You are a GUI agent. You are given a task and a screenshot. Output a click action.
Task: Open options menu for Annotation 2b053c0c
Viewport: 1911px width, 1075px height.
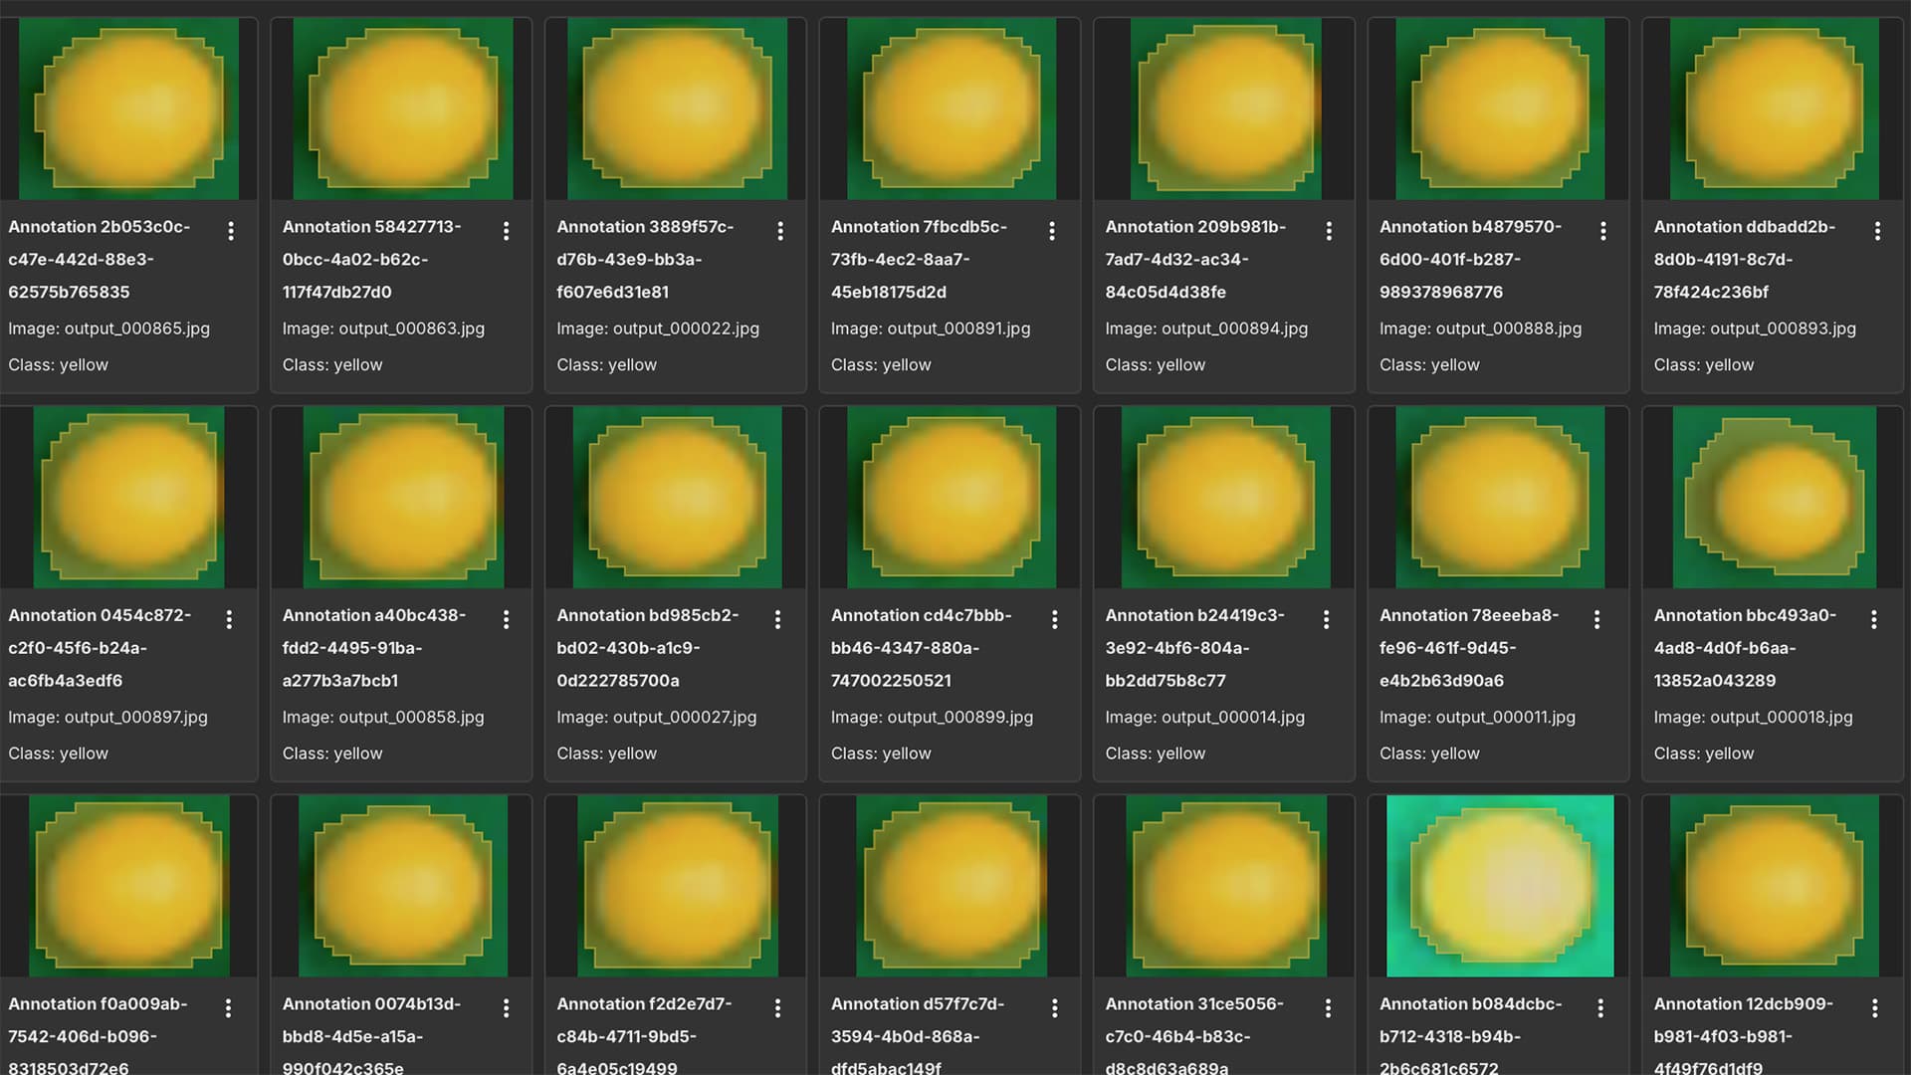231,231
